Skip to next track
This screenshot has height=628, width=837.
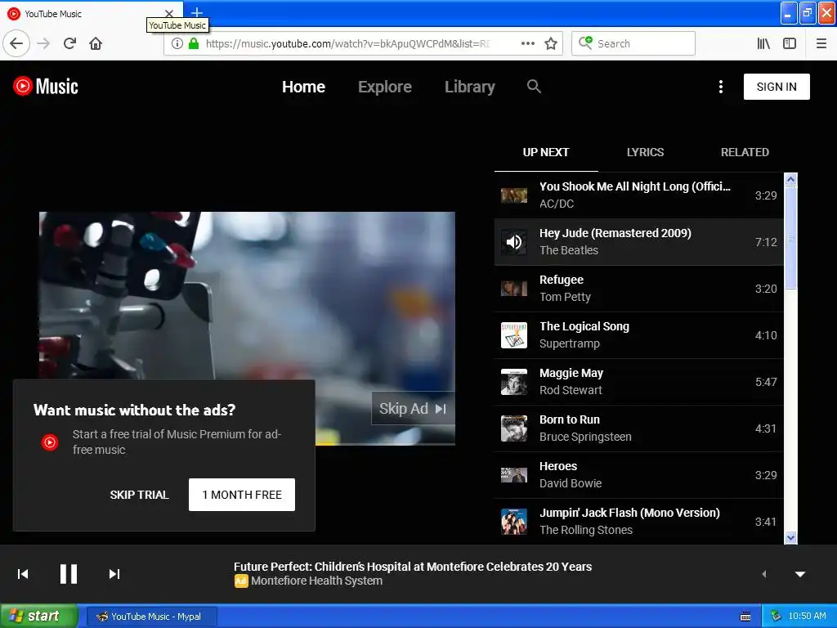click(114, 574)
